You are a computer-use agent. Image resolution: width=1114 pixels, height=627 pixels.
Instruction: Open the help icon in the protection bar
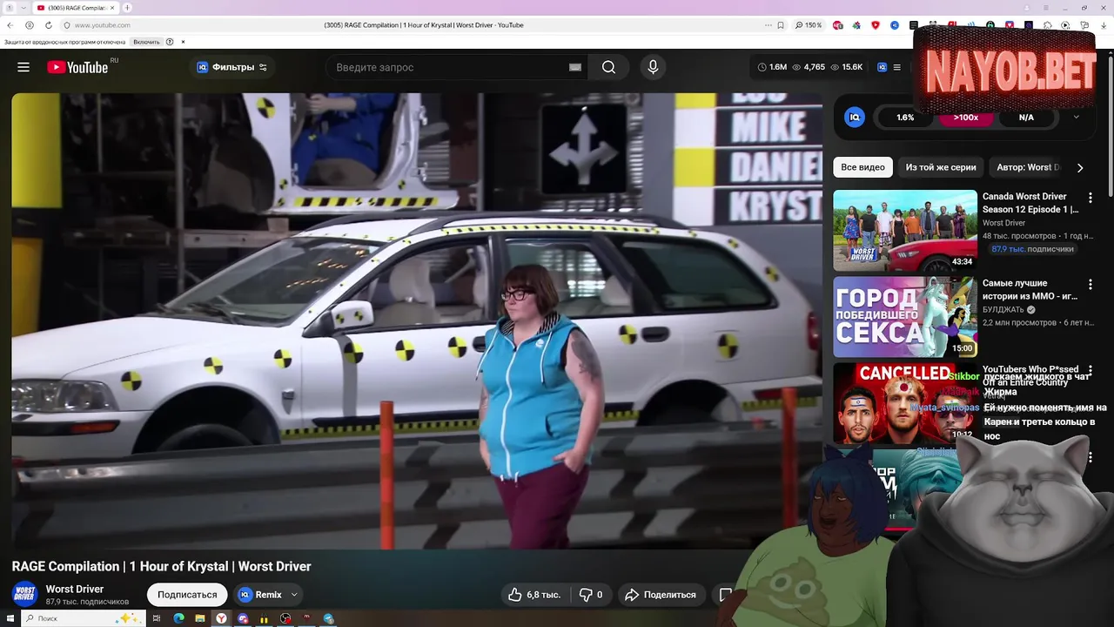(170, 42)
